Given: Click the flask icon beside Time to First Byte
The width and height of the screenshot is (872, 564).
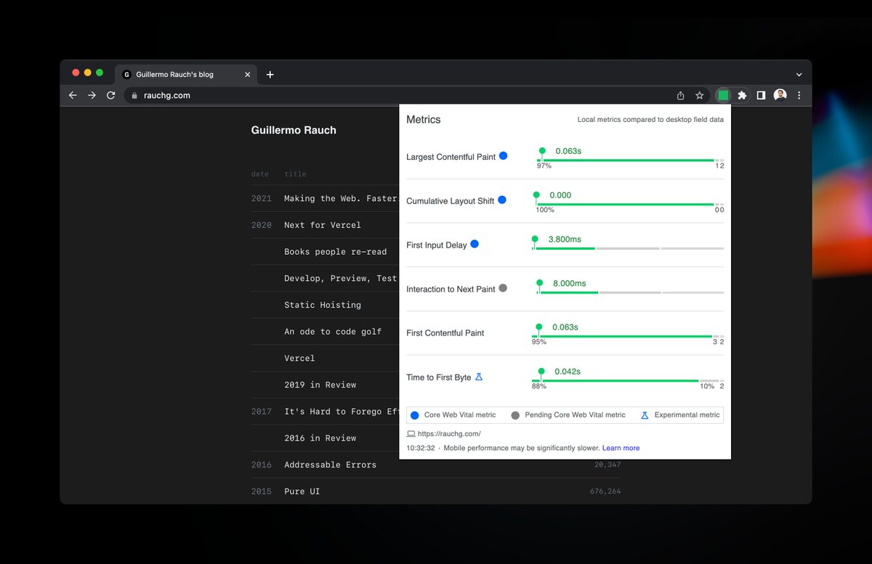Looking at the screenshot, I should click(x=479, y=377).
